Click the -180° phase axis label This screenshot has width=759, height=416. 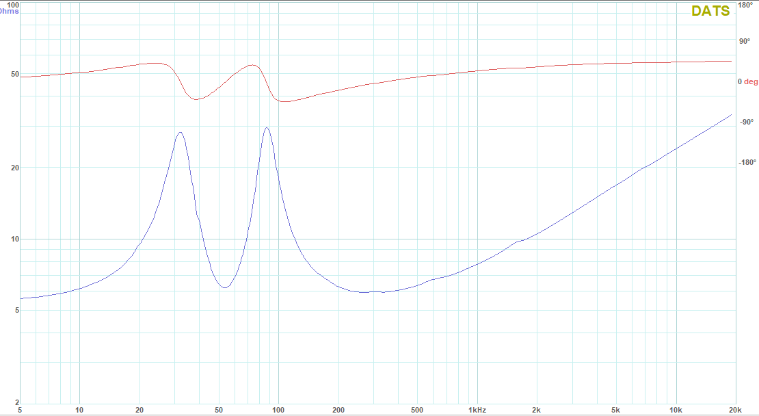pos(747,163)
